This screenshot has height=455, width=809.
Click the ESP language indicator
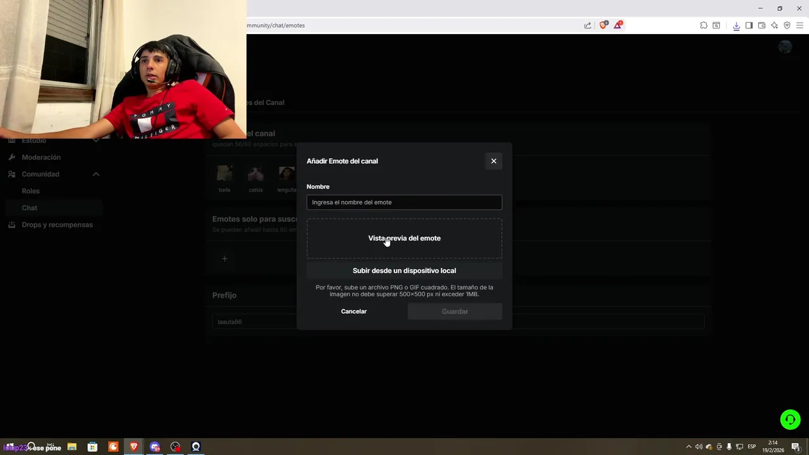[752, 447]
